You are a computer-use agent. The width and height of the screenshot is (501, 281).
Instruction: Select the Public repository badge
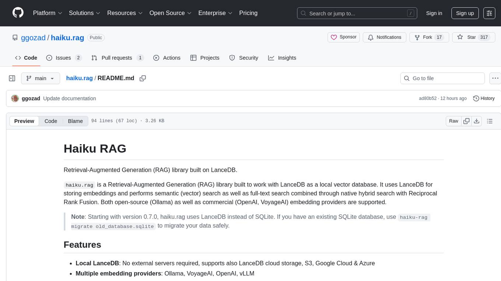click(96, 38)
